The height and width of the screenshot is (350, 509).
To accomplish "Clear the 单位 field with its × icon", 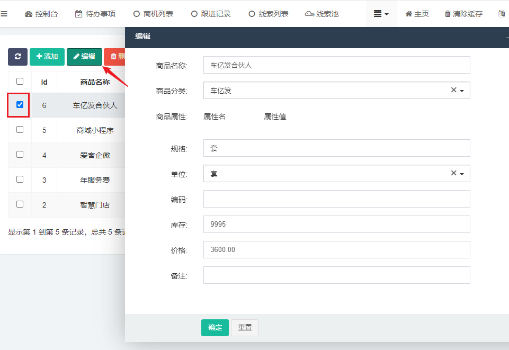I will tap(453, 173).
